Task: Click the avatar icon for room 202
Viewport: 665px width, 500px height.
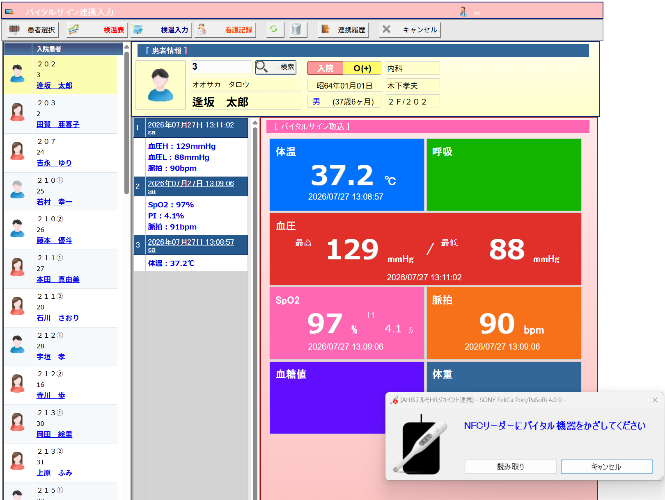Action: [17, 74]
